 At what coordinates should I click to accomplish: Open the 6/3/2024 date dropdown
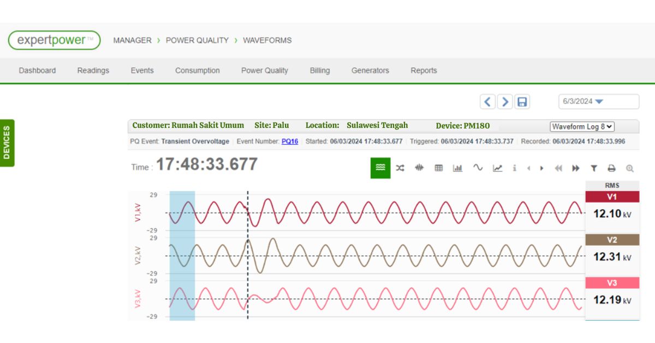coord(598,102)
